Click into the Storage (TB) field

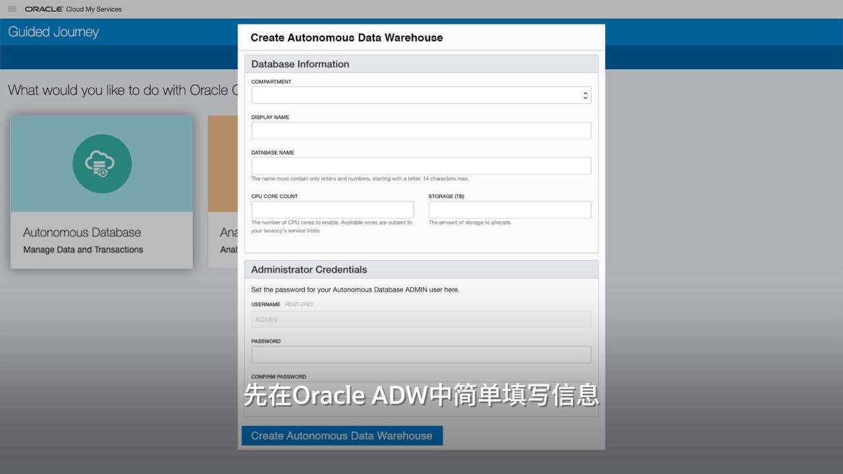coord(510,210)
